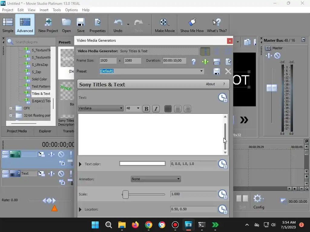Open Undo history dropdown arrow
The width and height of the screenshot is (310, 232).
click(128, 24)
